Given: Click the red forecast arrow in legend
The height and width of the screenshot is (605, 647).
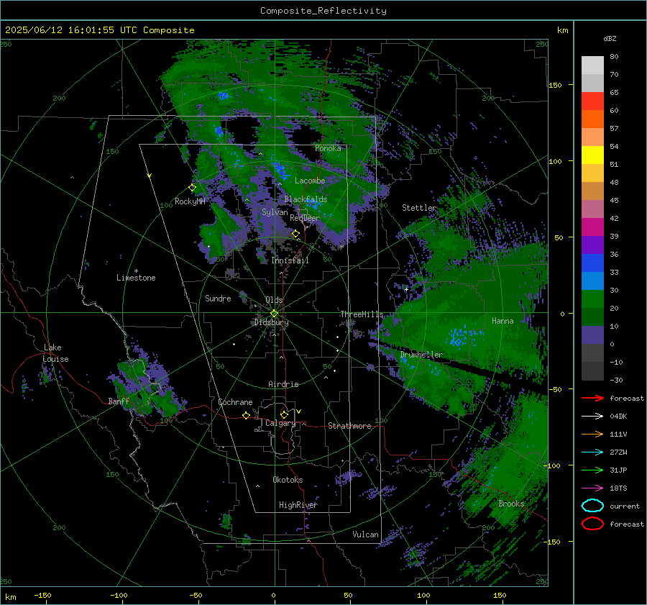Looking at the screenshot, I should coord(592,398).
